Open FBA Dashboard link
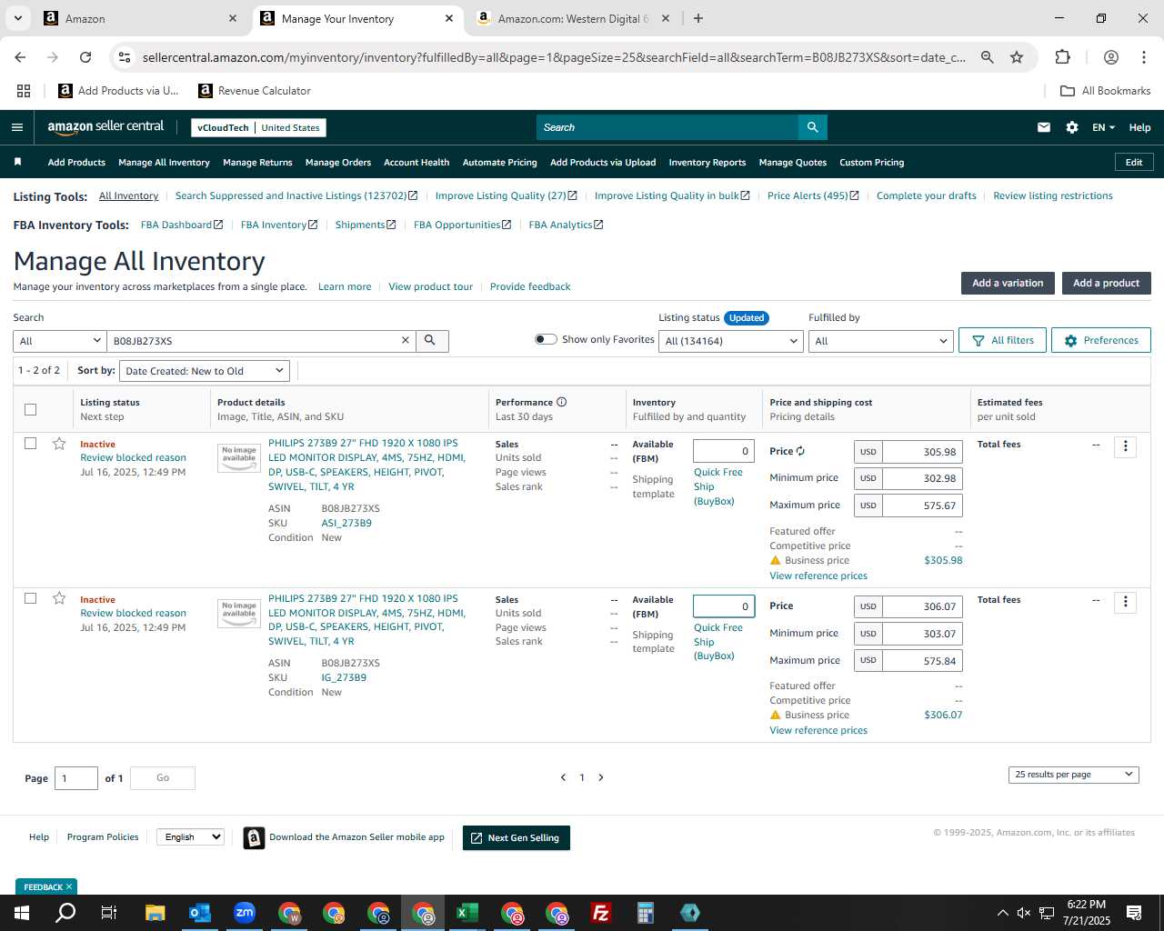This screenshot has width=1164, height=931. (x=181, y=225)
